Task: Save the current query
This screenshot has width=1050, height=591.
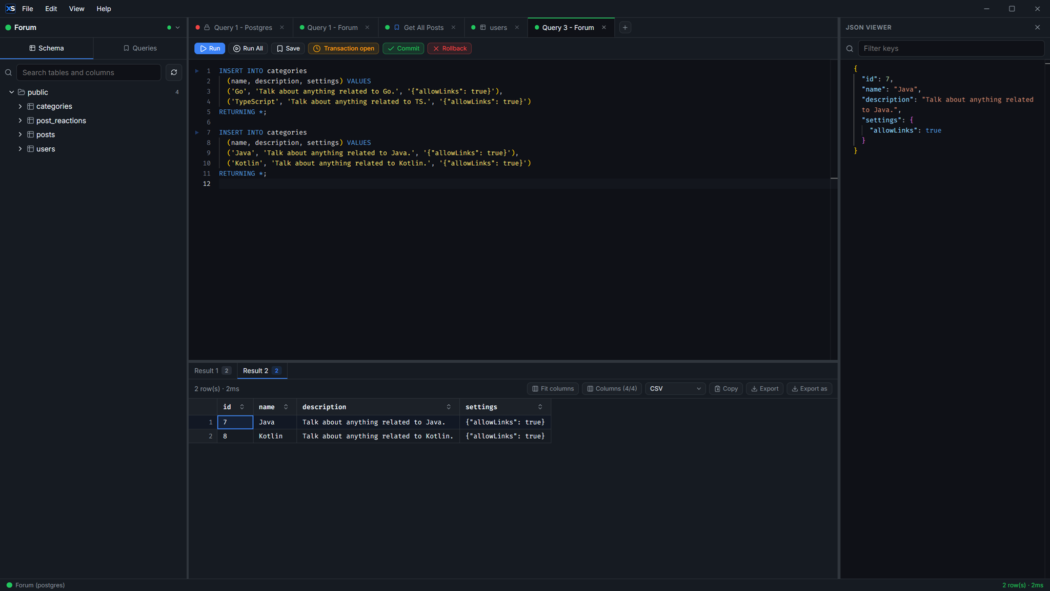Action: click(288, 48)
